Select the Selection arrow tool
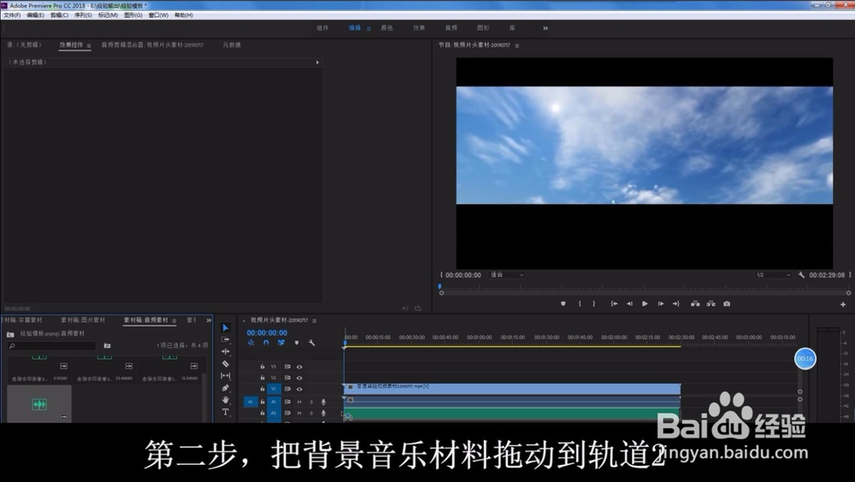Viewport: 855px width, 482px height. pyautogui.click(x=225, y=327)
